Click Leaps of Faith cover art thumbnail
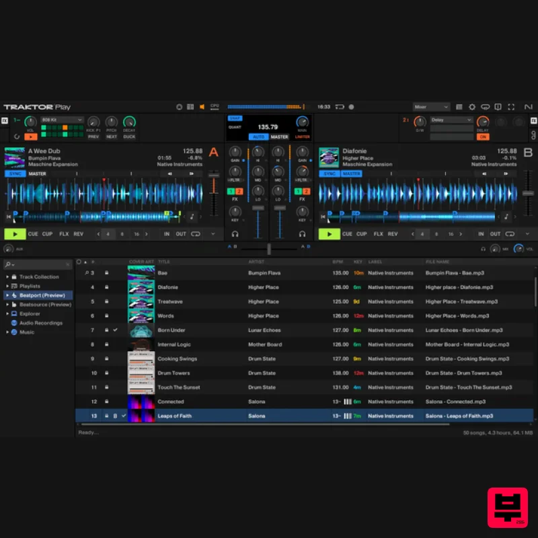This screenshot has width=538, height=538. tap(141, 416)
